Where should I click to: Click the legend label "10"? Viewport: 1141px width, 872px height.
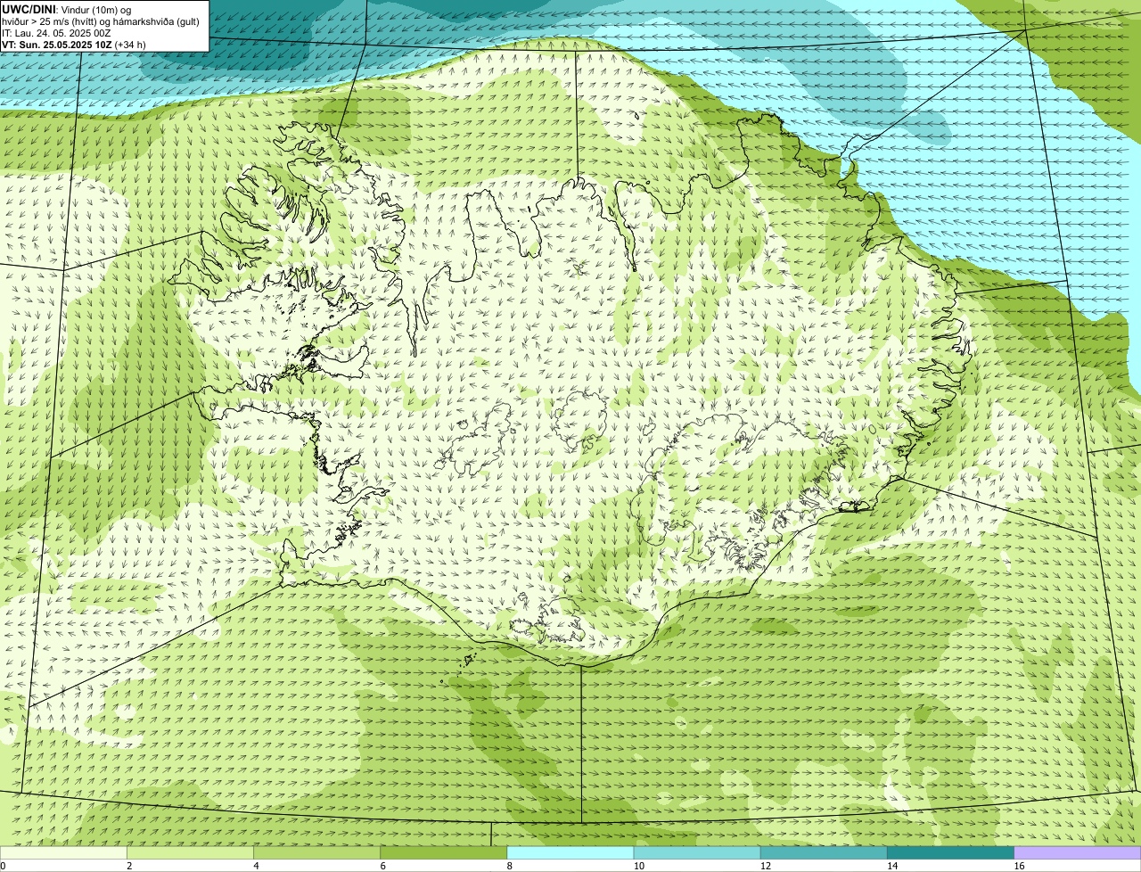tap(639, 866)
